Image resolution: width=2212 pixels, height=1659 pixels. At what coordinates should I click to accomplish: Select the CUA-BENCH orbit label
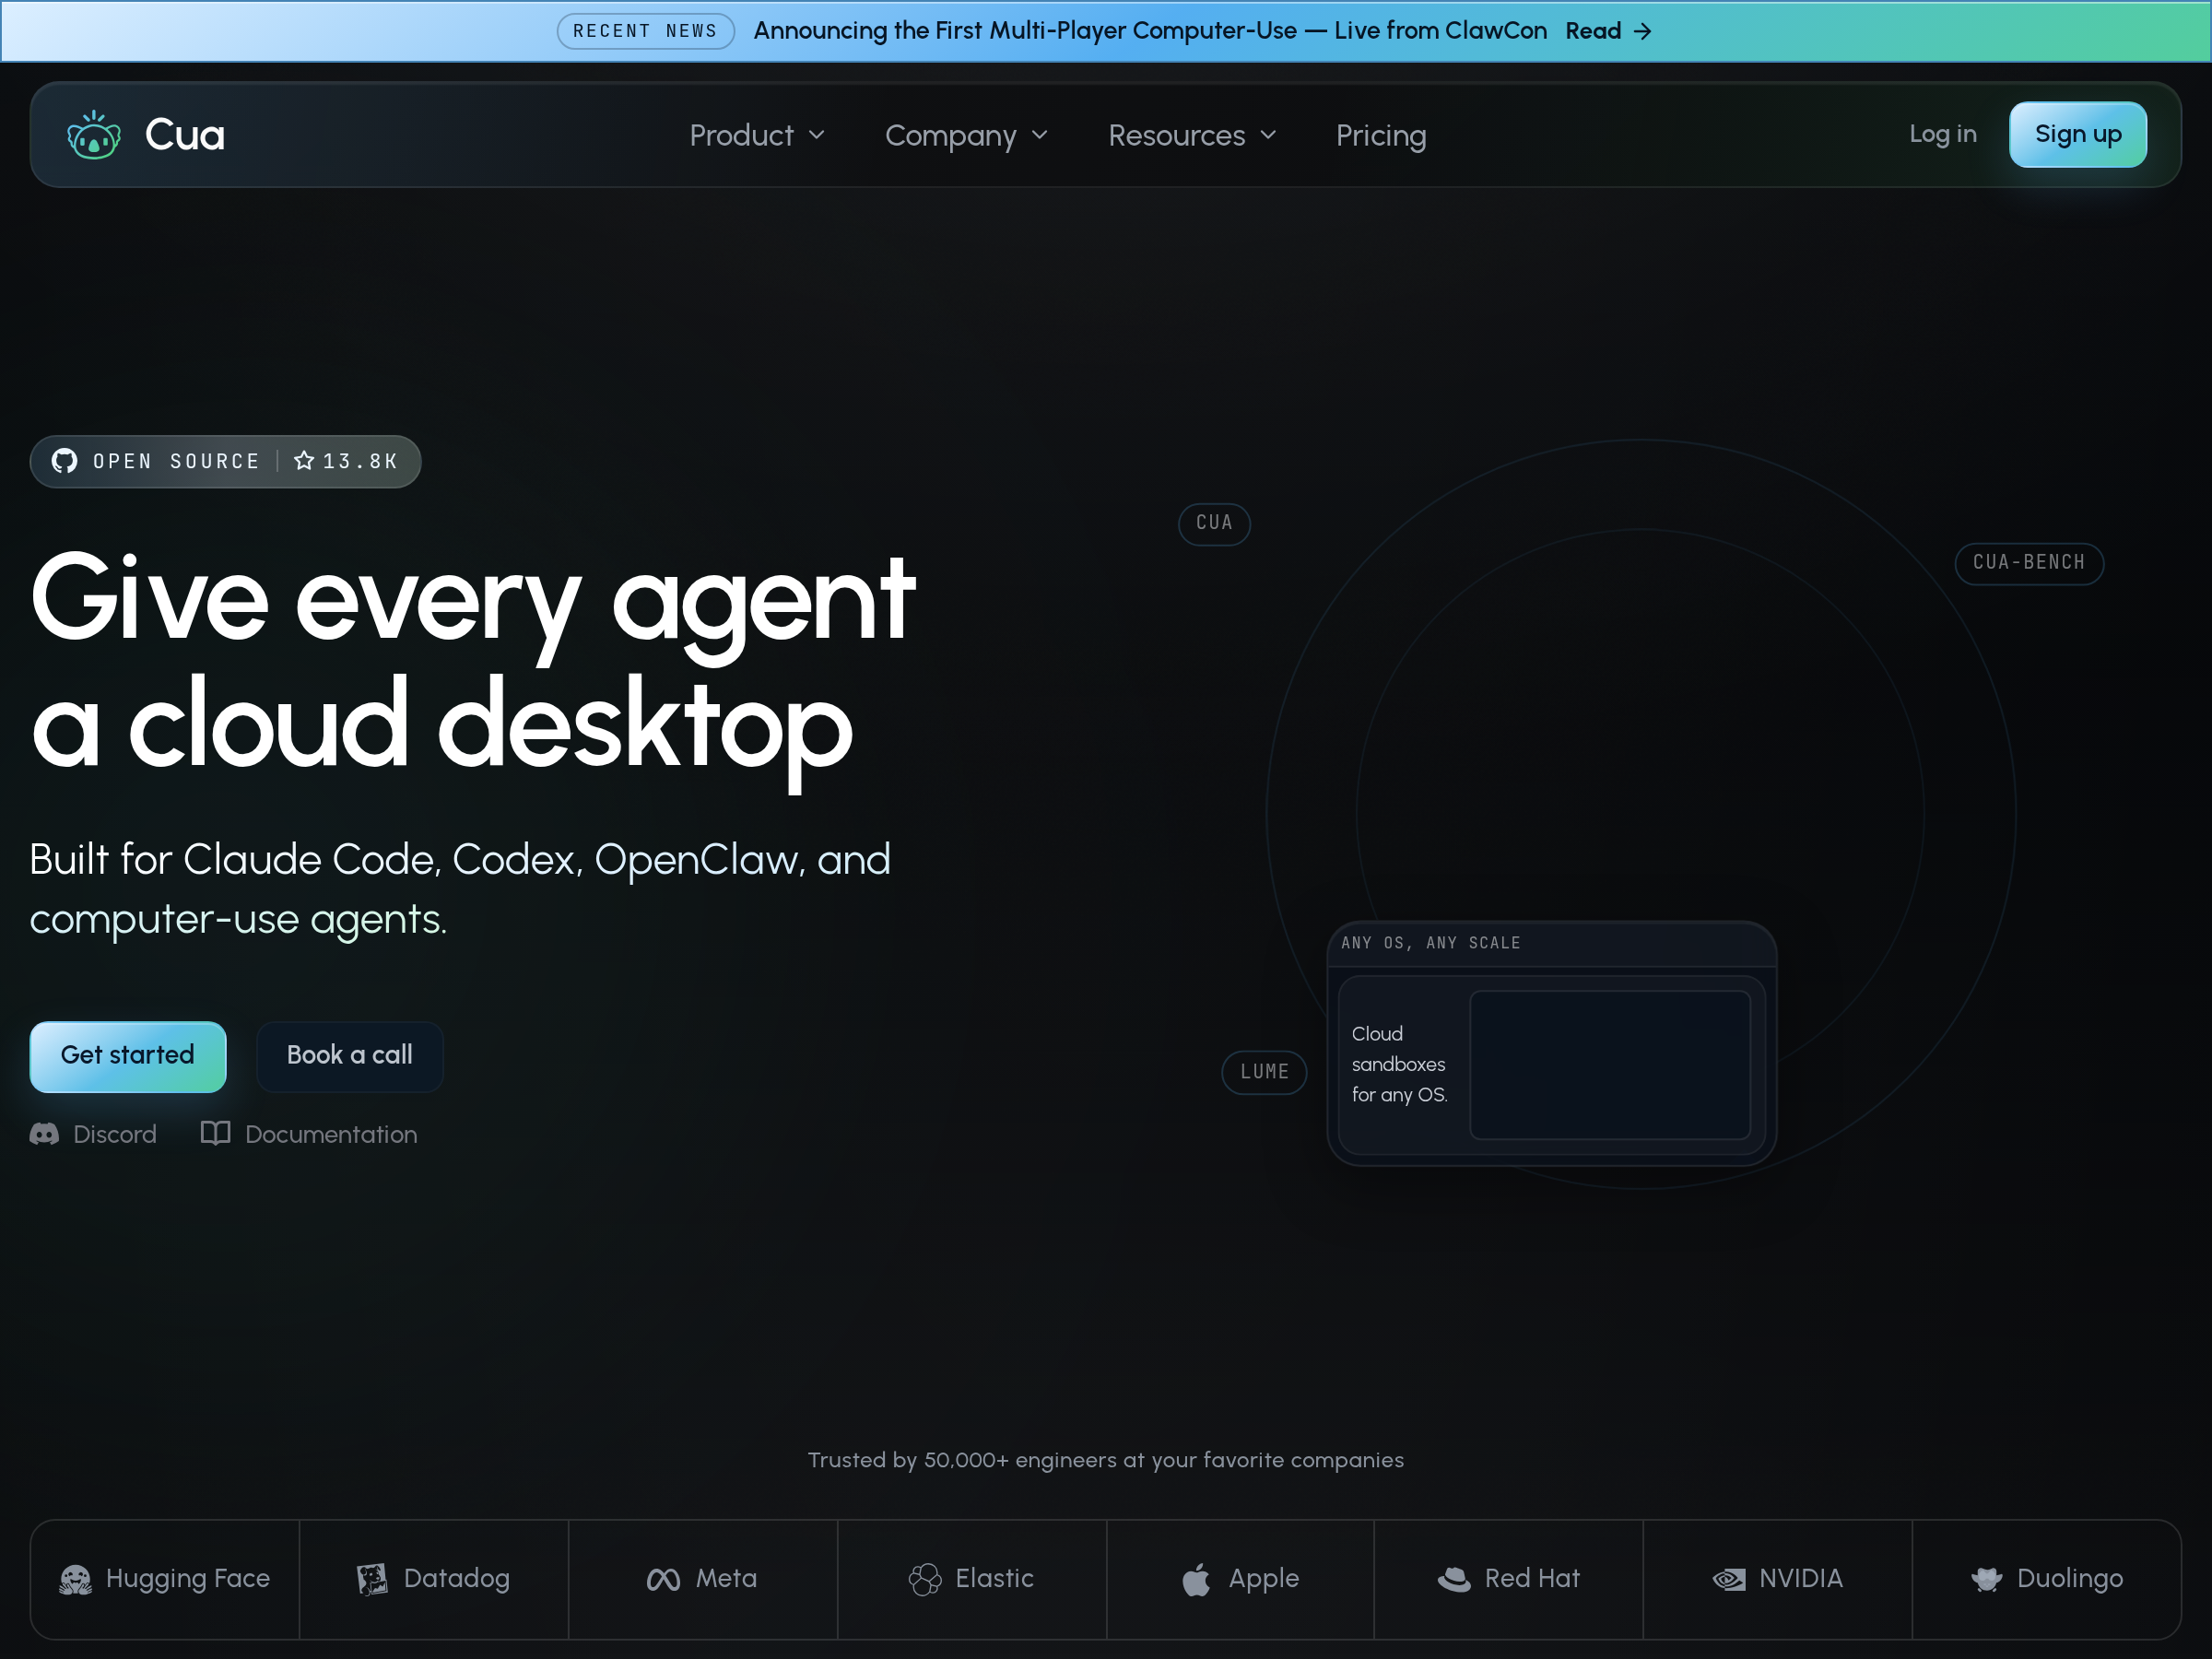tap(2029, 562)
